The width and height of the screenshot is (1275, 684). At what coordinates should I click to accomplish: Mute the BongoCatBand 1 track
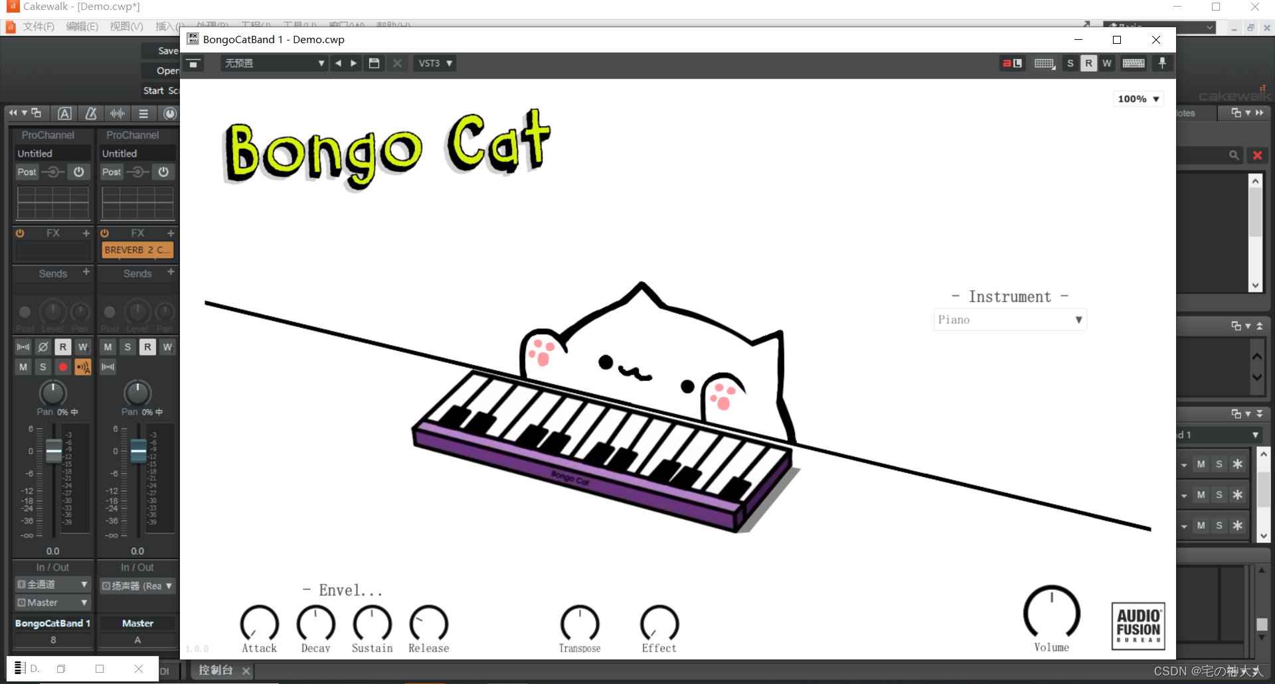23,367
